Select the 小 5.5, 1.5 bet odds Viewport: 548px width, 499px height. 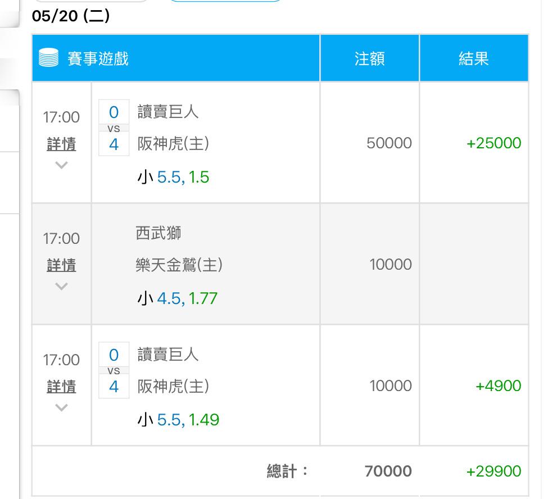[173, 177]
